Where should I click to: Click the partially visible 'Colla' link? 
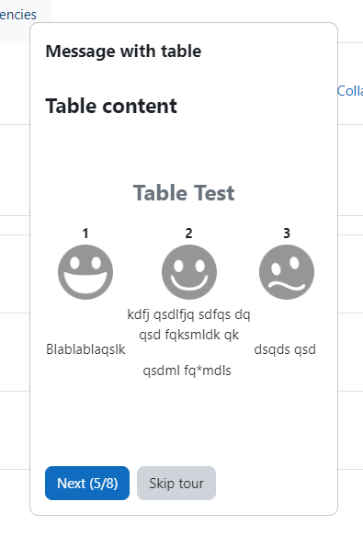[350, 91]
